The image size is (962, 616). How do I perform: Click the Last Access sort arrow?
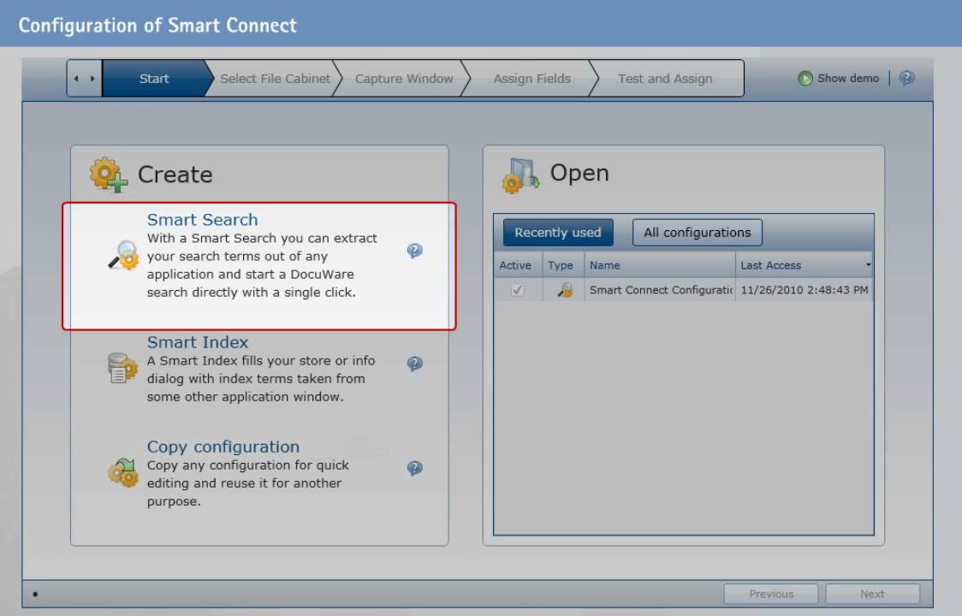pyautogui.click(x=868, y=265)
